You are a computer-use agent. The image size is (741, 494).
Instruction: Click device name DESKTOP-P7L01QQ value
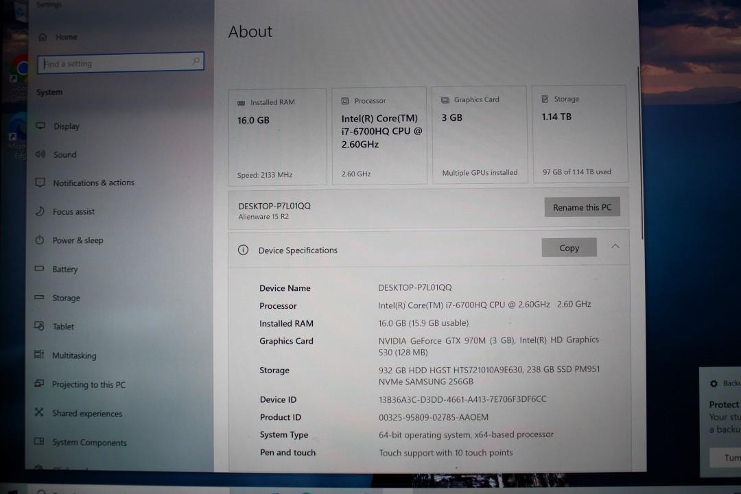[415, 287]
